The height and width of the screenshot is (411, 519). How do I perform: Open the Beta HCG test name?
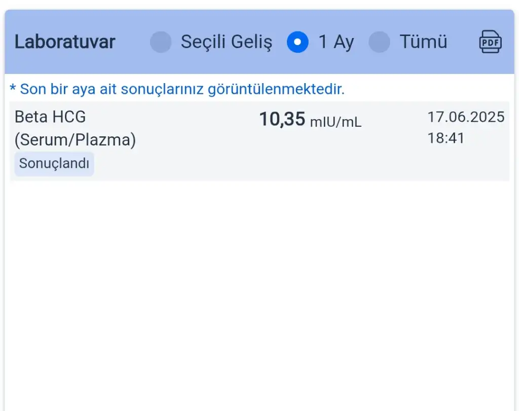(50, 117)
